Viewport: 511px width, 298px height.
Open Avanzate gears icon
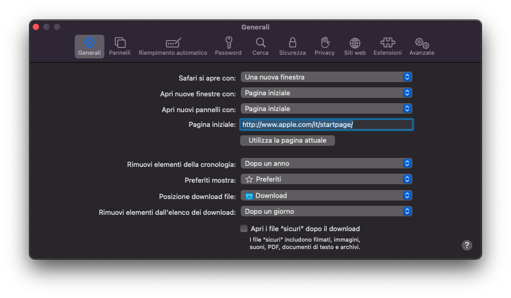point(421,43)
